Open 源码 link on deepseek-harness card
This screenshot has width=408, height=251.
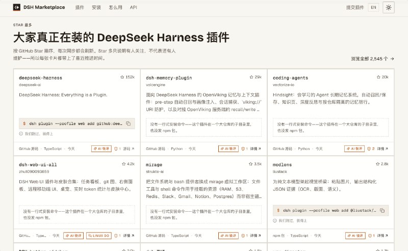129,148
